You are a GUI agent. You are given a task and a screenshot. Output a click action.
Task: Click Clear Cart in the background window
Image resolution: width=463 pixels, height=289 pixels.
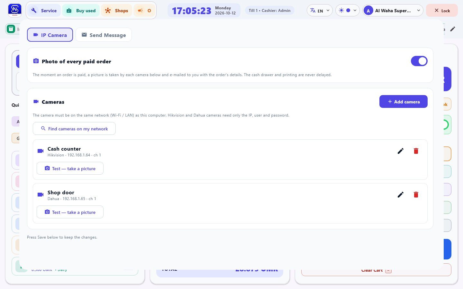click(x=376, y=270)
